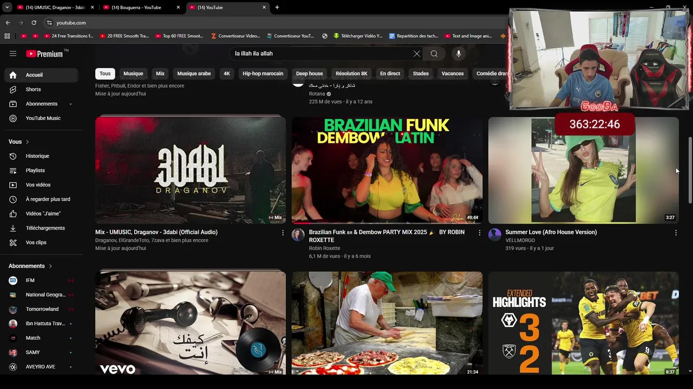The image size is (693, 389).
Task: Open 3dabi Draganov mix thumbnail
Action: click(191, 170)
